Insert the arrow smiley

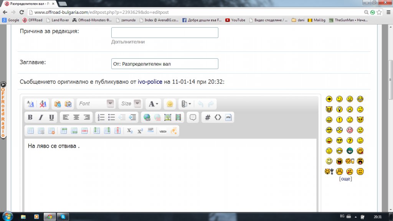click(329, 99)
